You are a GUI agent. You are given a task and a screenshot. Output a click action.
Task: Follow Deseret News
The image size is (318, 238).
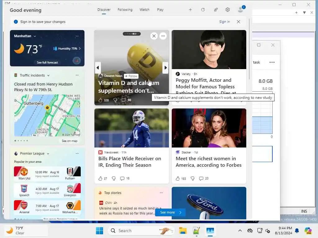click(131, 76)
